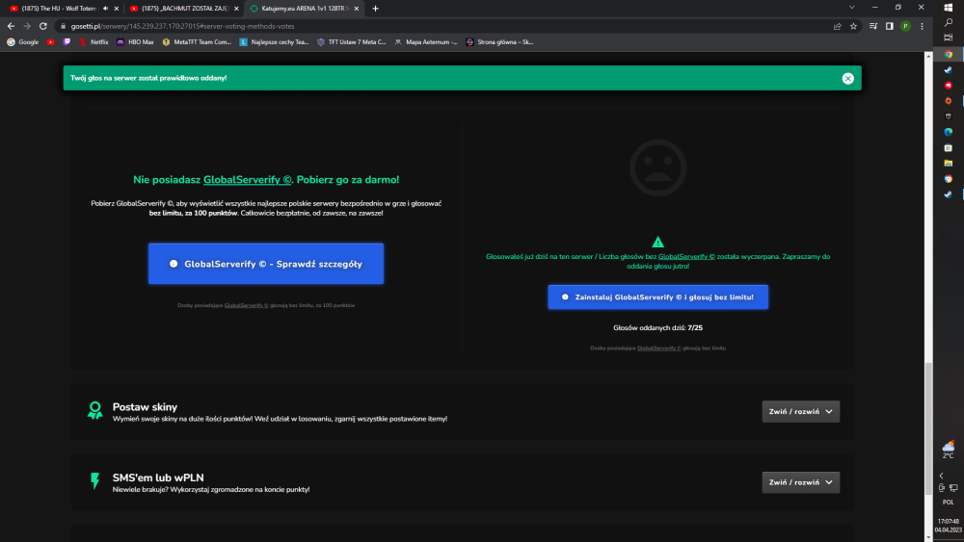Viewport: 964px width, 542px height.
Task: Open GlobalServerify link in the green heading
Action: 247,180
